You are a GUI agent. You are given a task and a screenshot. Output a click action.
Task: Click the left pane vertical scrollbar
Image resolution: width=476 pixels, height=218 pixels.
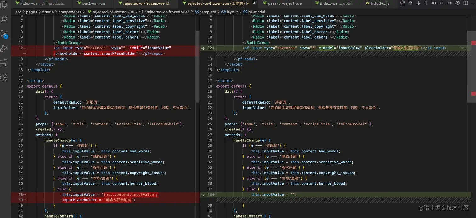click(198, 66)
